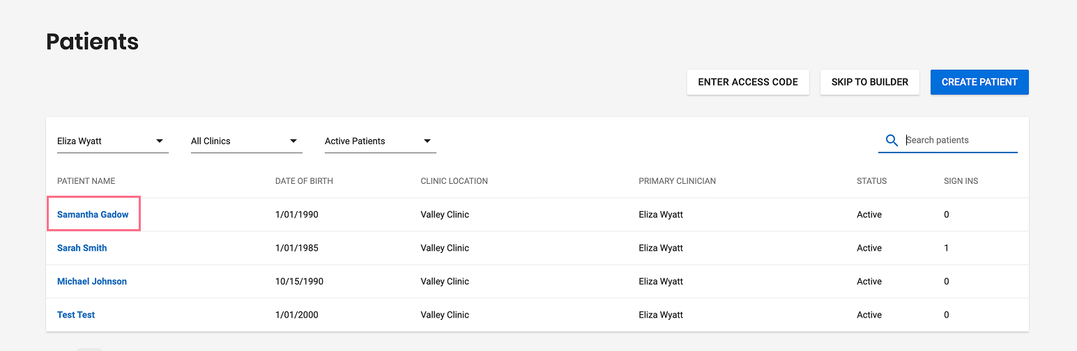Sort by the Patient Name column header

(86, 181)
